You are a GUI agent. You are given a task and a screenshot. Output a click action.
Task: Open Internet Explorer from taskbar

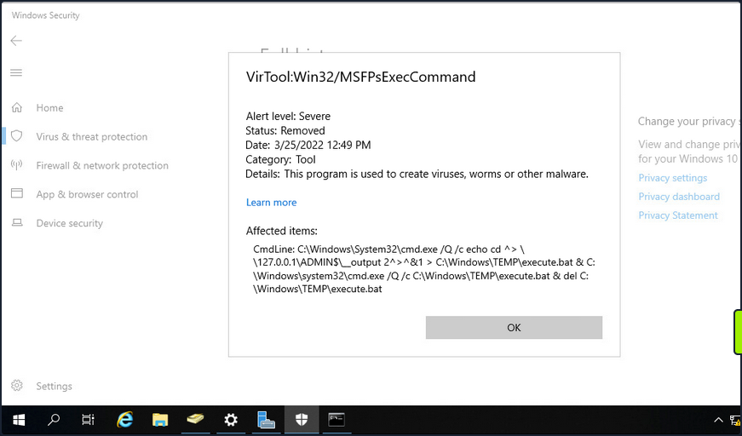125,420
